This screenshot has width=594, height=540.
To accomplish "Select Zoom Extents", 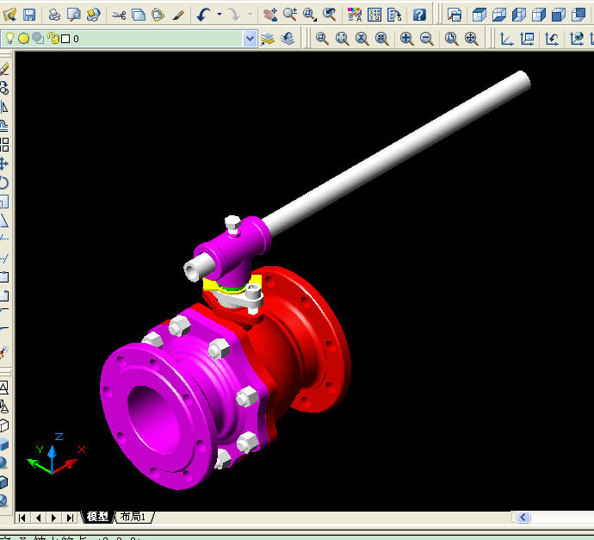I will point(471,38).
